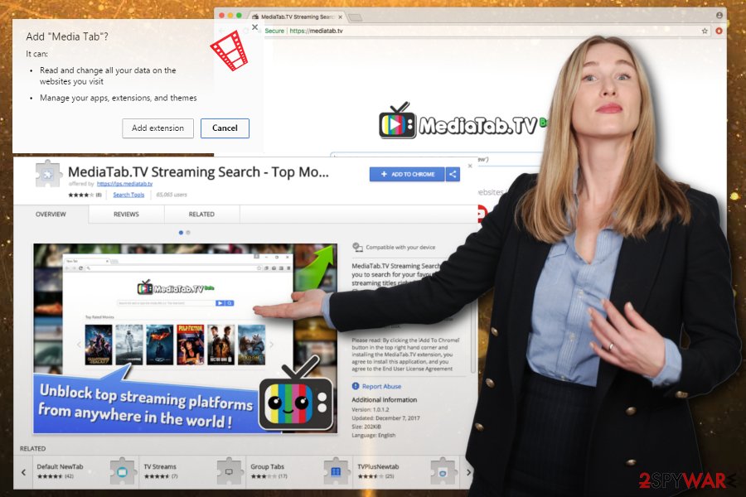The width and height of the screenshot is (746, 497).
Task: Click the Group Tabs puzzle icon
Action: 336,471
